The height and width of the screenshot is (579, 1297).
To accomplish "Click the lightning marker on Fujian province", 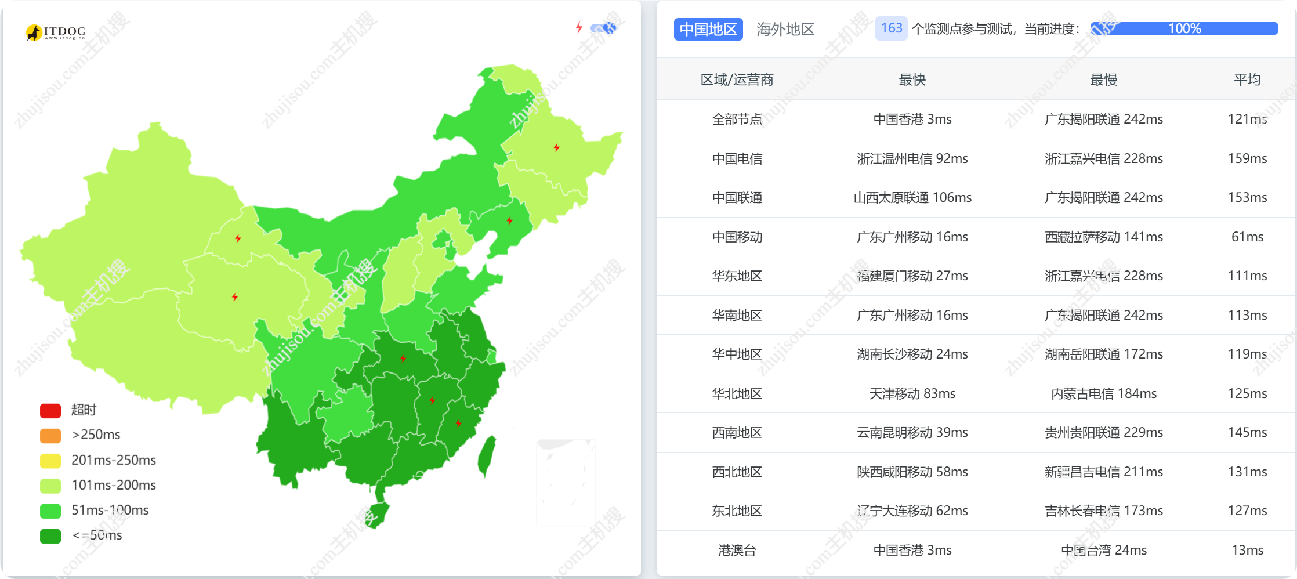I will (458, 423).
